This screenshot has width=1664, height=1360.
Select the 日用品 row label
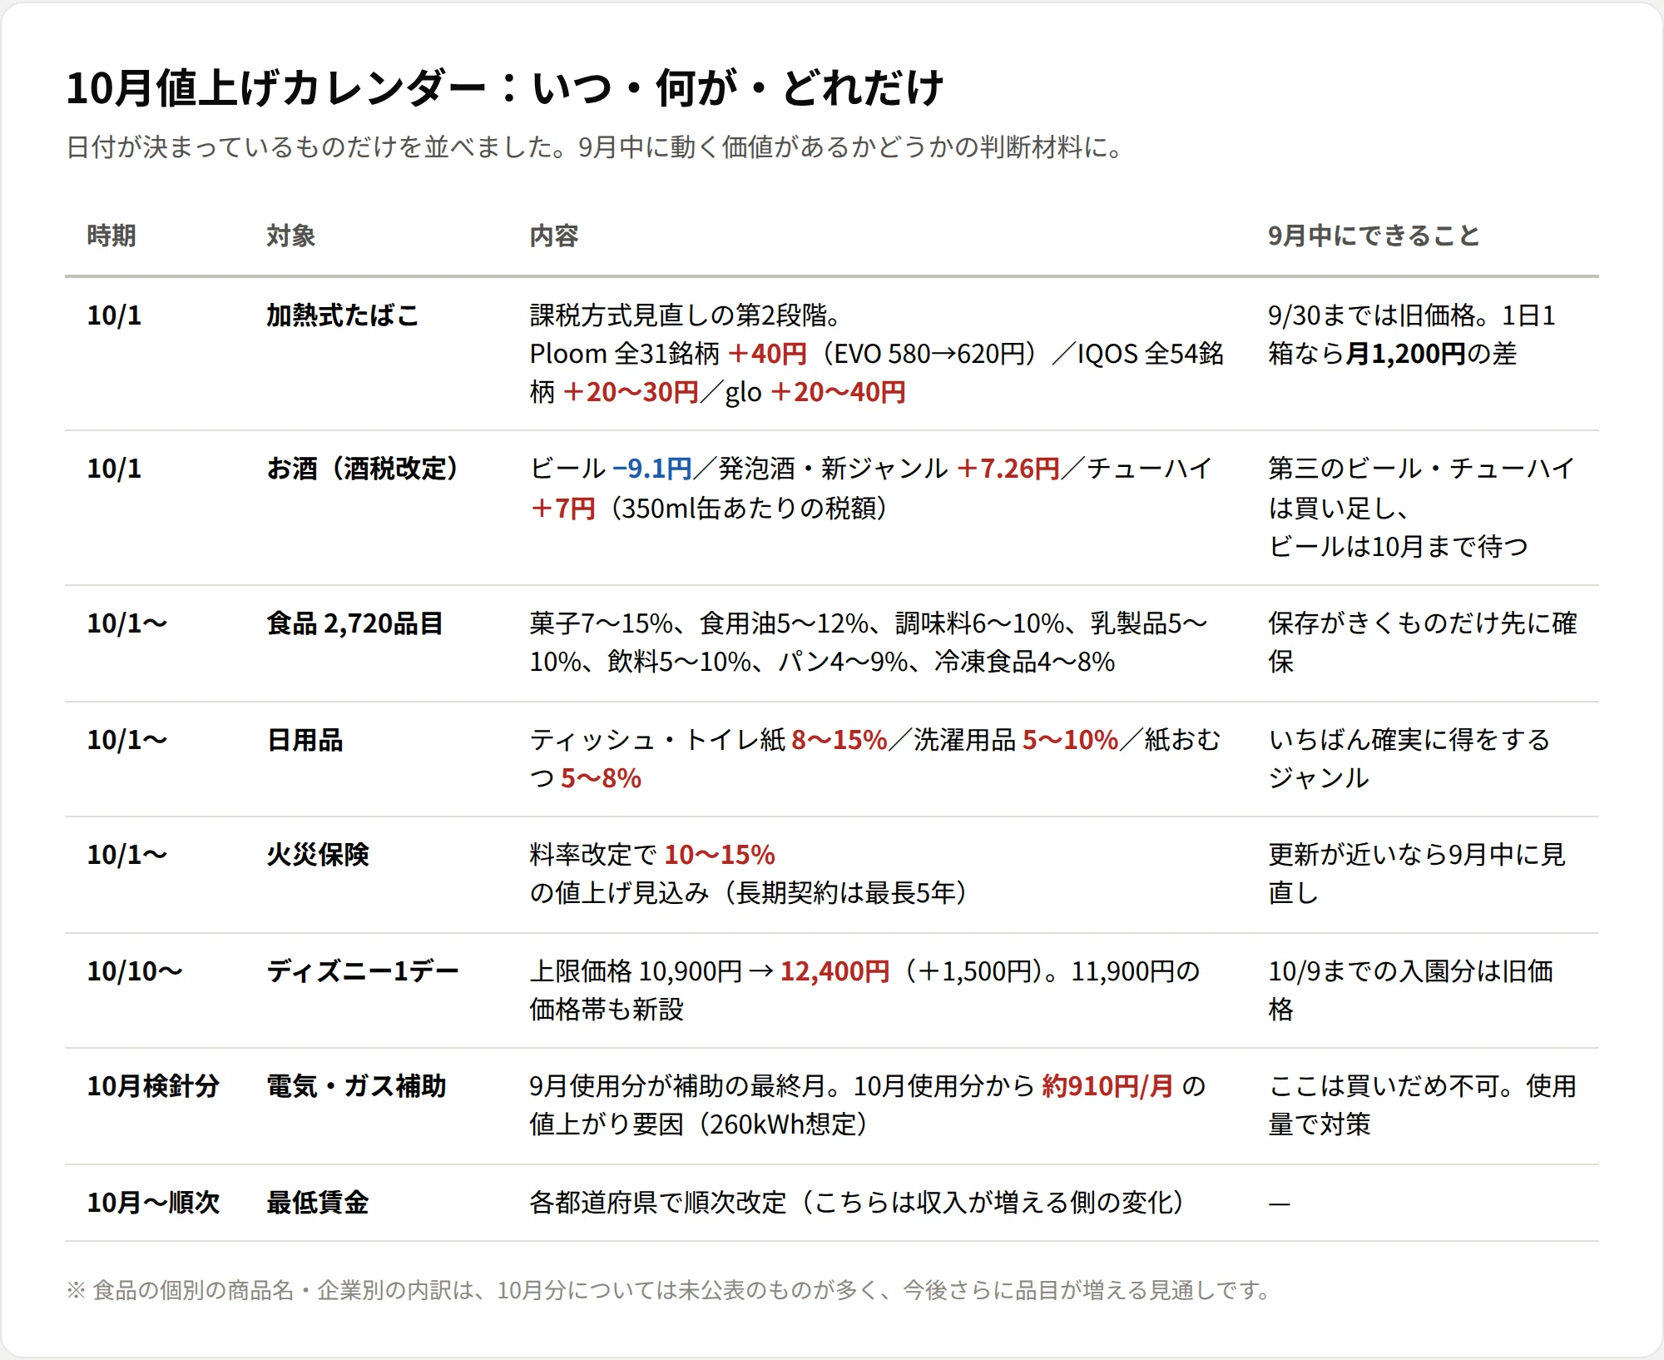tap(305, 740)
